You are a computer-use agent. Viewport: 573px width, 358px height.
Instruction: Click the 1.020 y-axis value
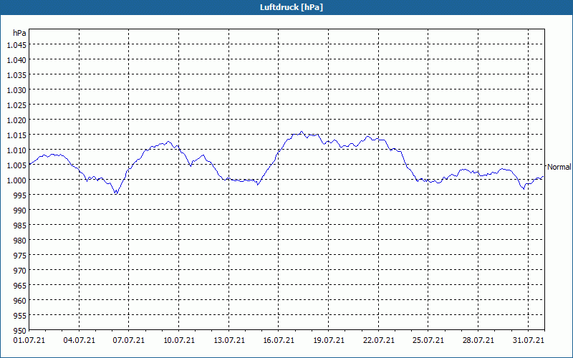[x=16, y=120]
